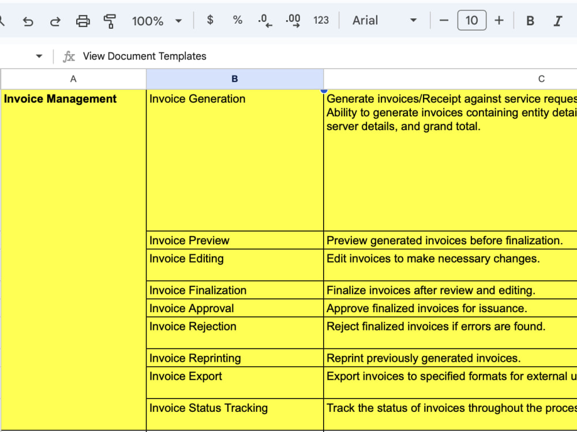Toggle Bold formatting
Image resolution: width=577 pixels, height=432 pixels.
tap(530, 21)
